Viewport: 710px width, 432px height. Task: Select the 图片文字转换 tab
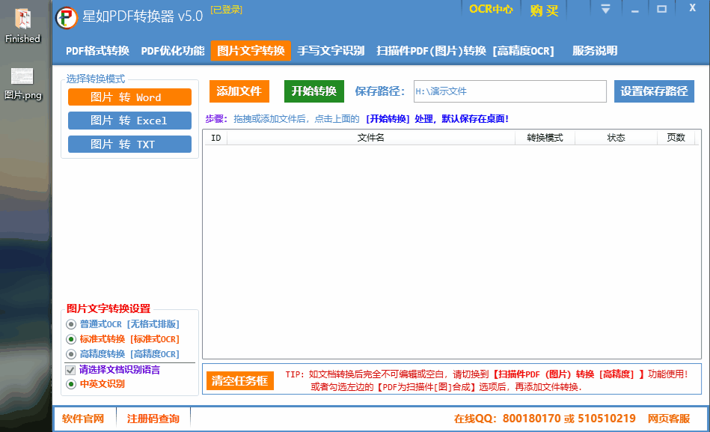point(251,51)
